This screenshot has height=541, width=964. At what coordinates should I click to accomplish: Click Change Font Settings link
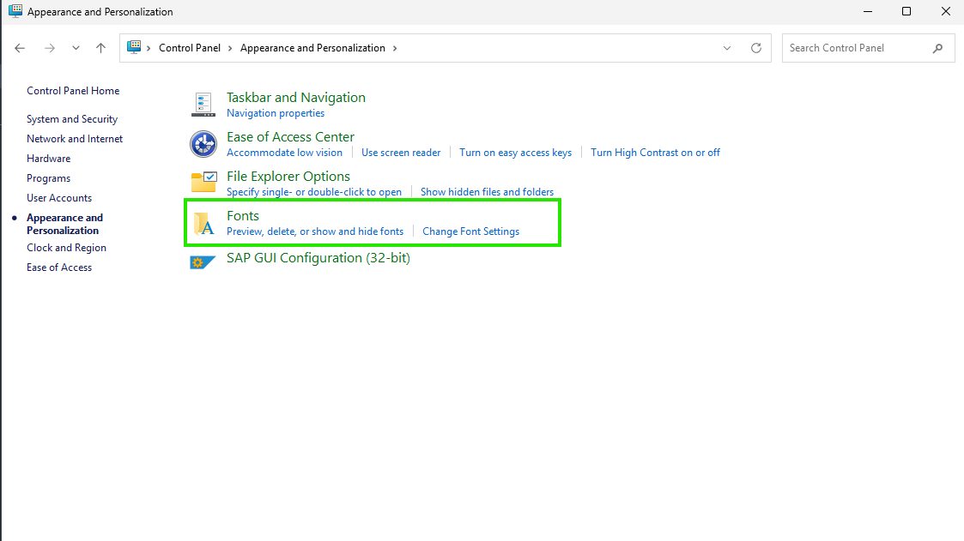(471, 231)
